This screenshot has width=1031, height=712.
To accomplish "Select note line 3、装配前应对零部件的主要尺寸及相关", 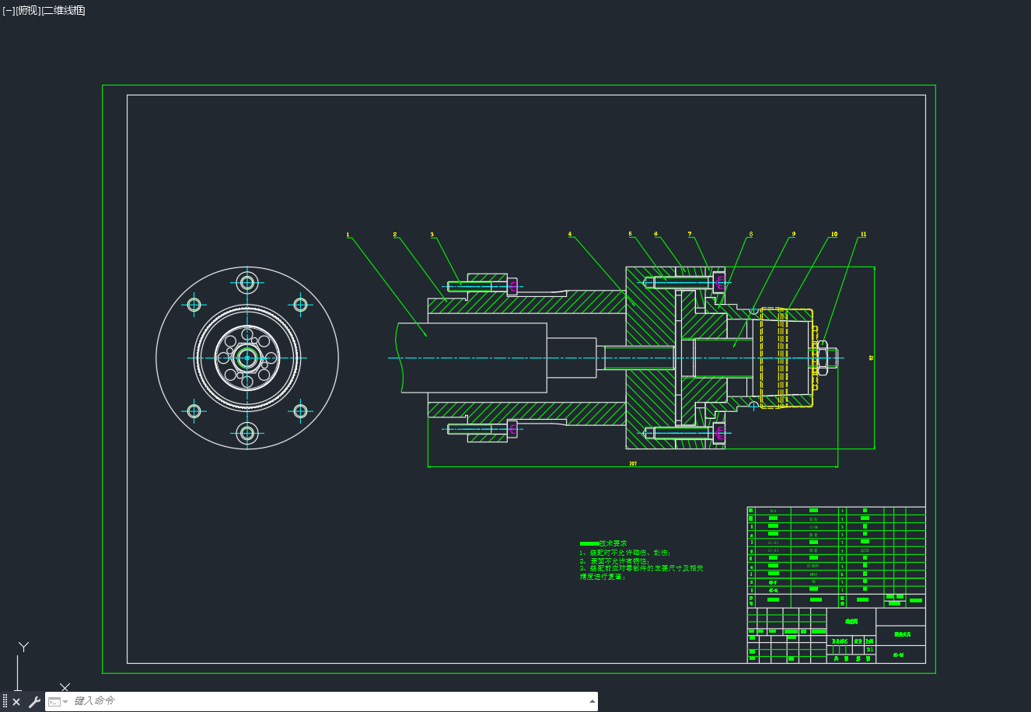I will [x=641, y=568].
